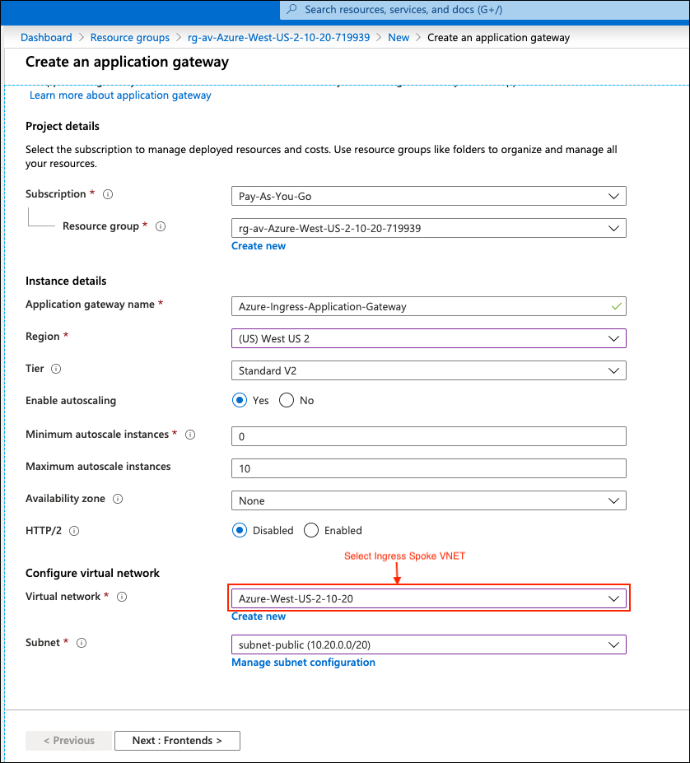
Task: Click the HTTP/2 info icon
Action: pos(73,531)
